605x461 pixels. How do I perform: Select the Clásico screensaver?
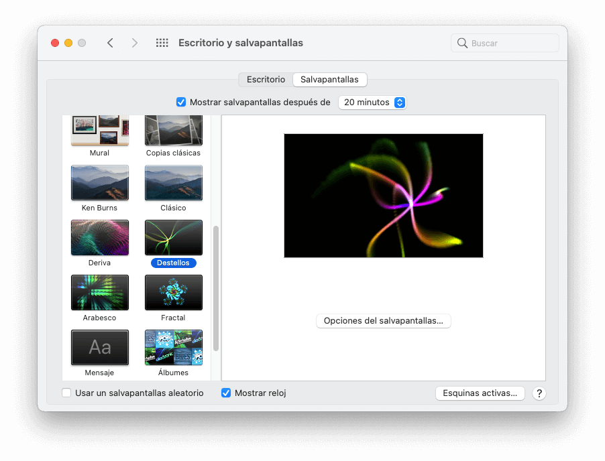(x=173, y=182)
